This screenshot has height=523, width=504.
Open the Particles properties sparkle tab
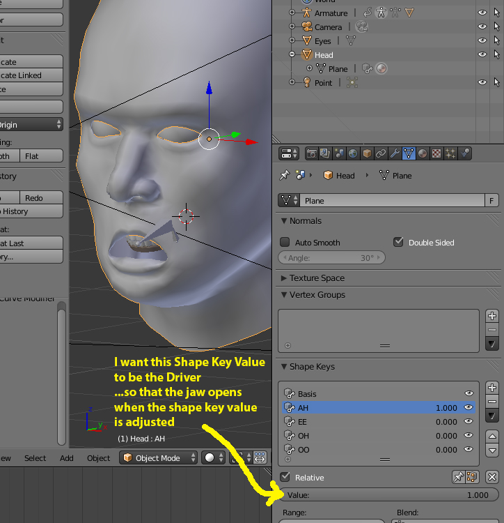coord(450,153)
